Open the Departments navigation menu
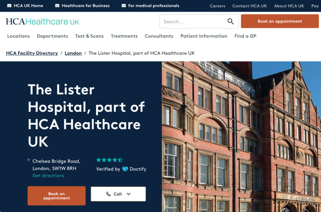This screenshot has height=212, width=321. (x=52, y=36)
